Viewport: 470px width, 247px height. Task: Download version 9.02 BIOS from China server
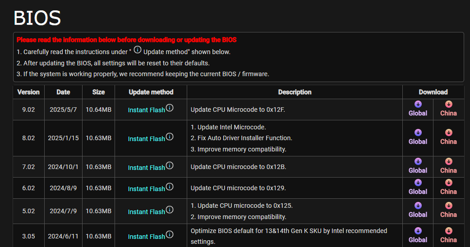coord(448,109)
